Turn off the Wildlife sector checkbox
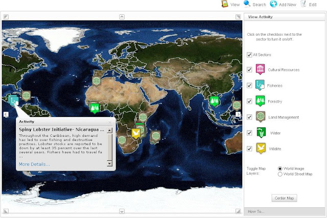Screen dimensions: 327x218 click(x=249, y=149)
